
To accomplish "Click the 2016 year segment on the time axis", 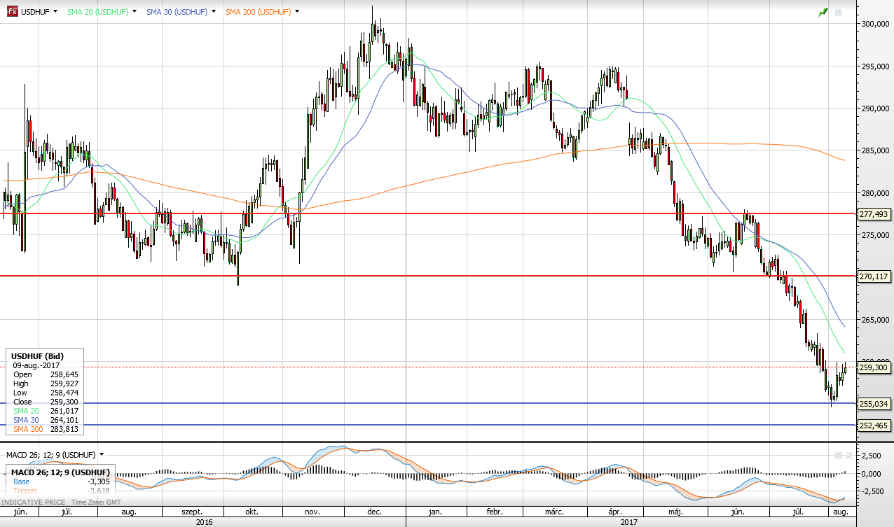I will point(204,521).
